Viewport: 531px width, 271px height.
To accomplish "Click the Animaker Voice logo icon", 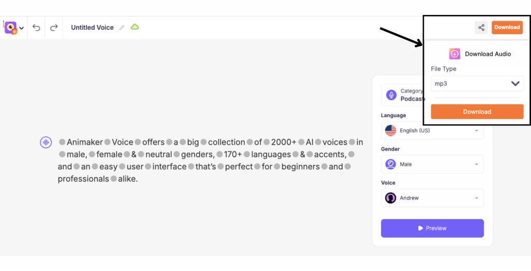I will (10, 28).
